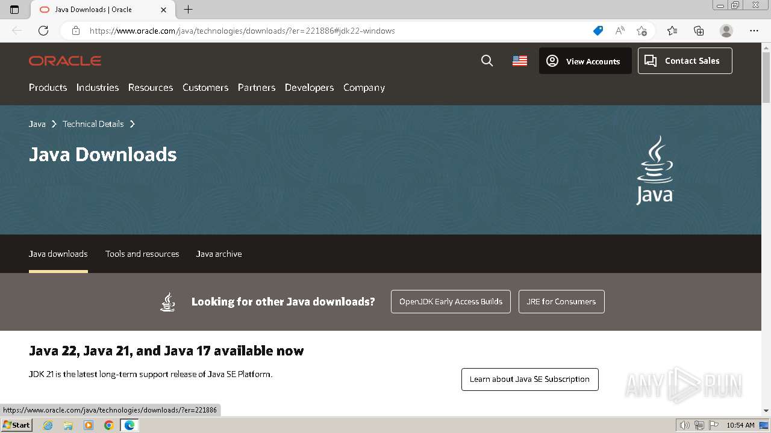Open the Read aloud icon
The image size is (771, 433).
[x=620, y=31]
